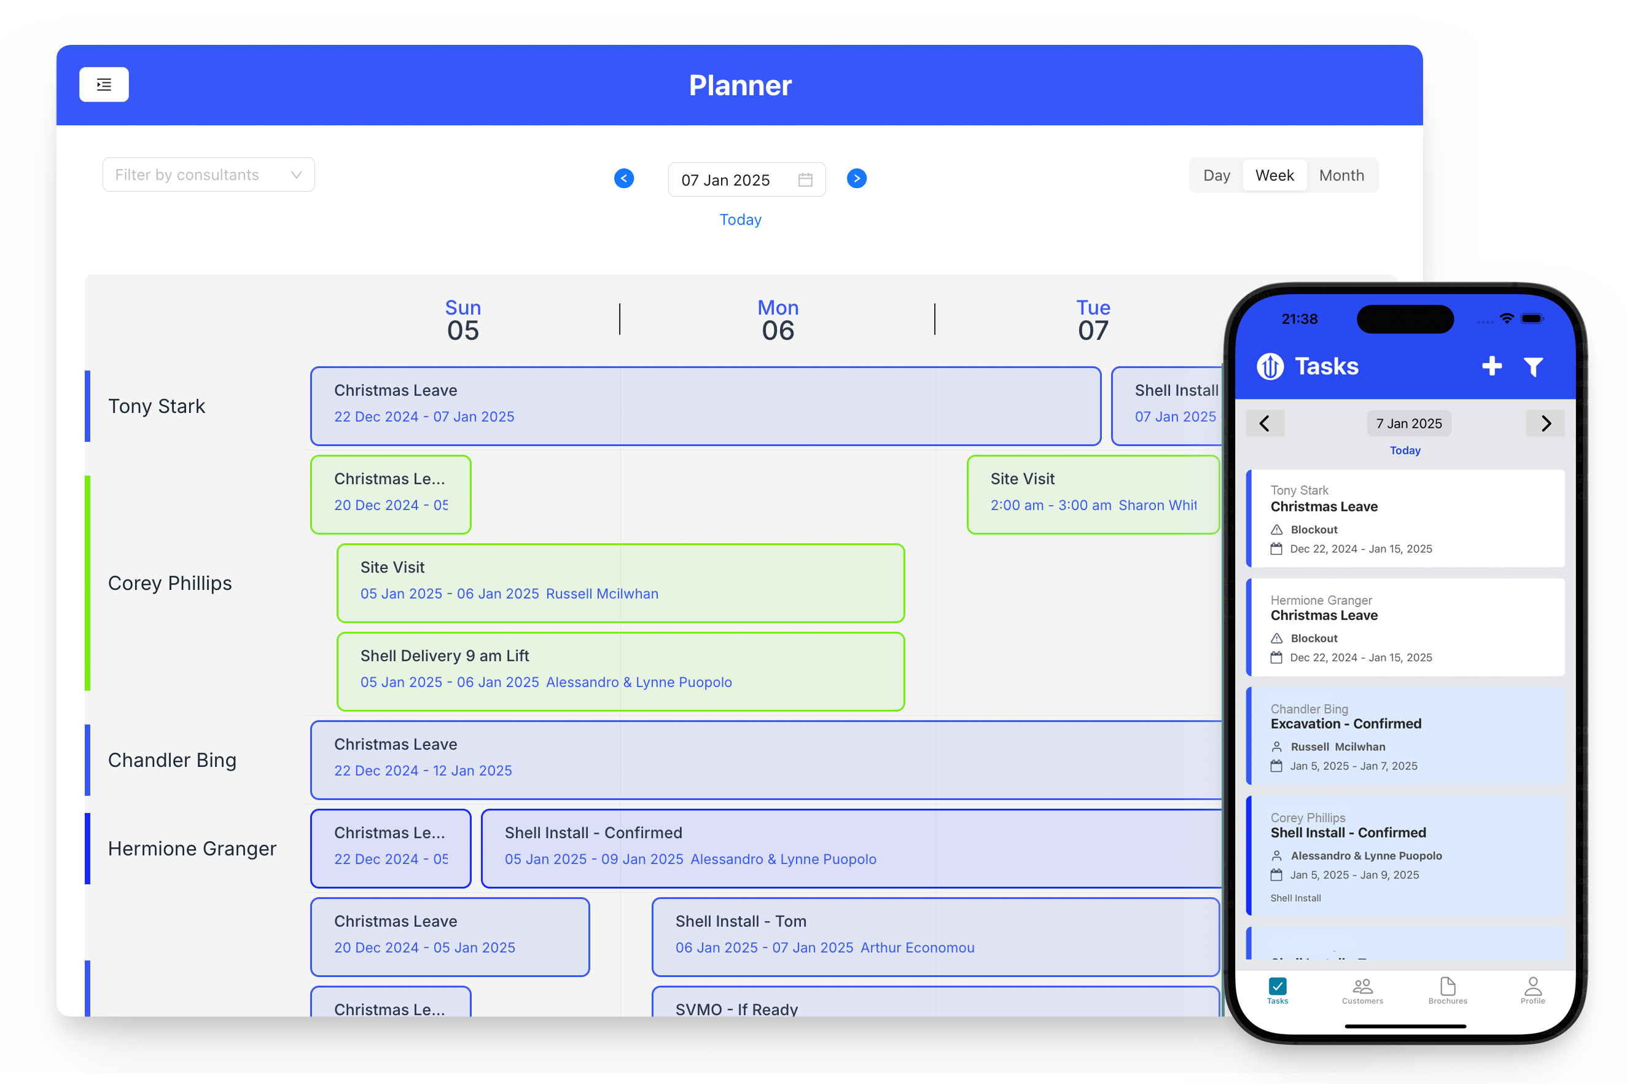
Task: Click blockout warning icon on Tony Stark card
Action: coord(1276,530)
